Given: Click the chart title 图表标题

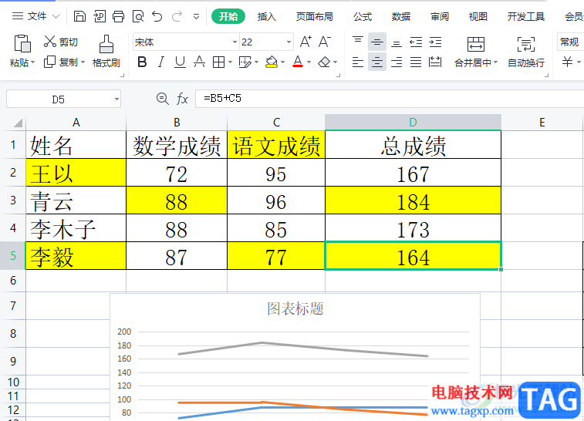Looking at the screenshot, I should click(x=295, y=308).
